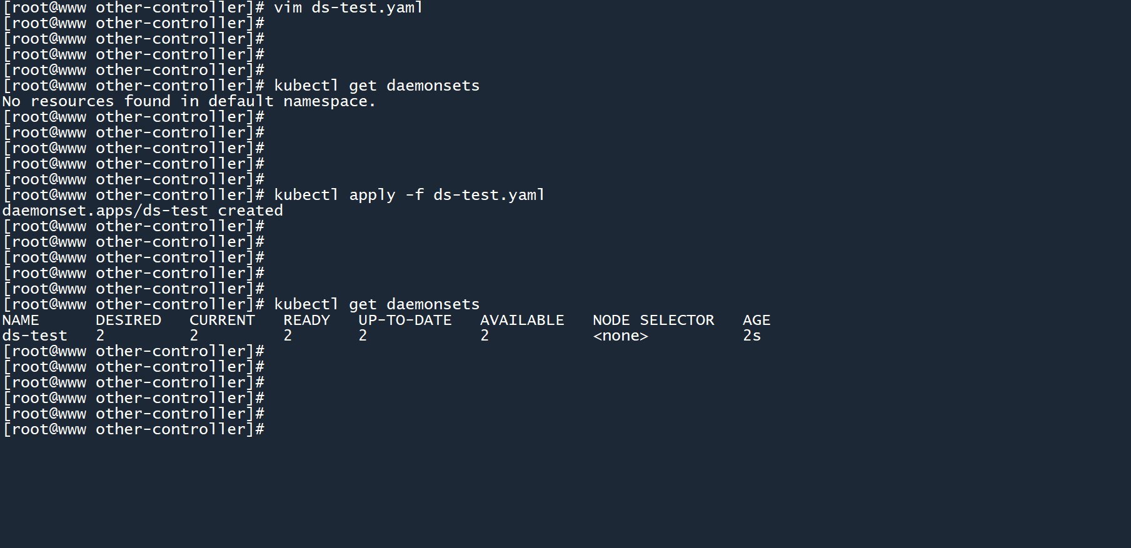
Task: Click the vim ds-test.yaml command text
Action: (348, 7)
